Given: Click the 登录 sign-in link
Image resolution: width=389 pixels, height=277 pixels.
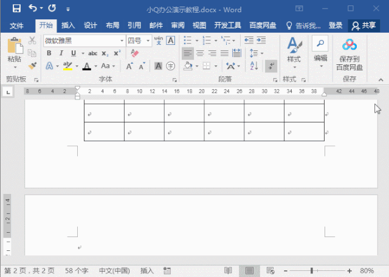Looking at the screenshot, I should coord(336,25).
